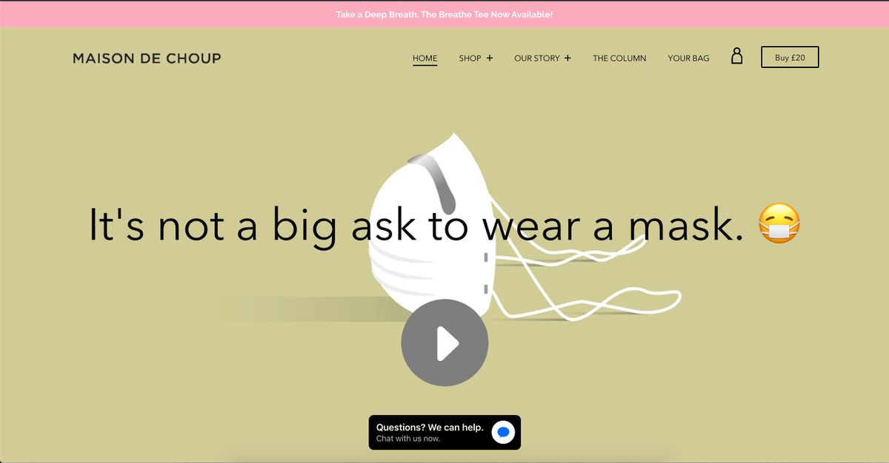Screen dimensions: 889x463
Task: Open the chat bubble icon in the widget
Action: click(x=502, y=432)
